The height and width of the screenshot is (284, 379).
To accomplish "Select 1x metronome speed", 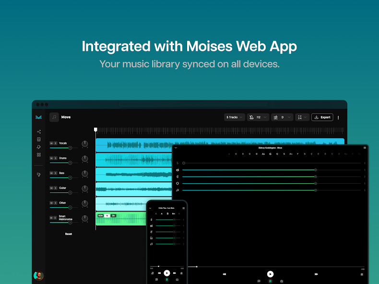I will click(107, 215).
